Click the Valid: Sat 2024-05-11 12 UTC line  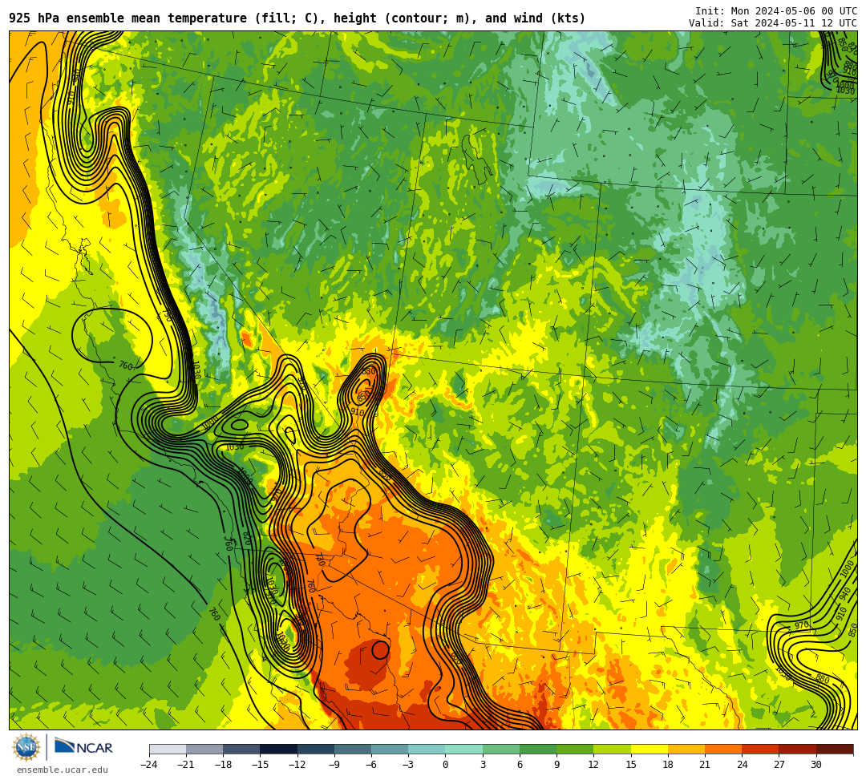coord(773,22)
